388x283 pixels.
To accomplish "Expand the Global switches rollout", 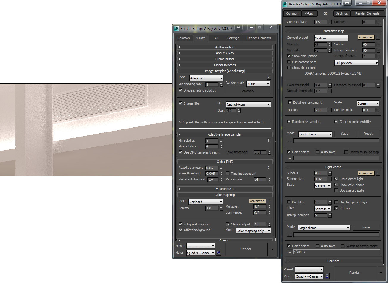I will 225,65.
